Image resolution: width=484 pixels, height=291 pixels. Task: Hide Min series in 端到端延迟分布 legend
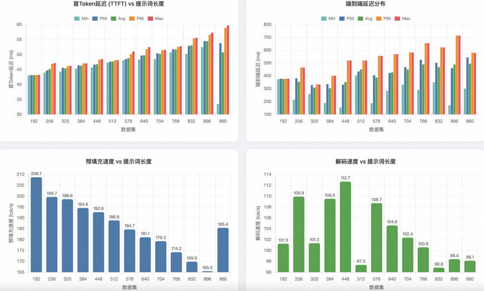click(328, 18)
